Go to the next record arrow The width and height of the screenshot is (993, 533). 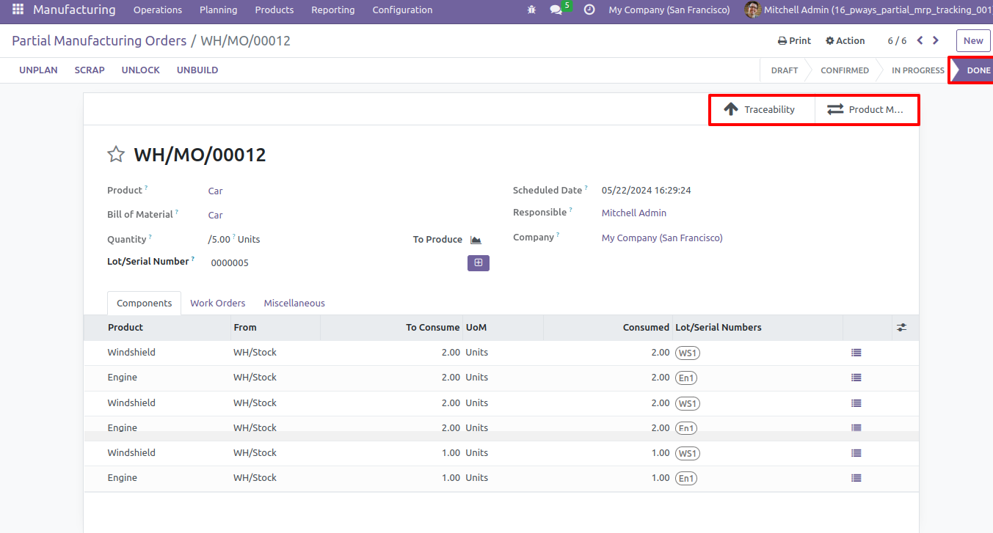click(x=935, y=41)
